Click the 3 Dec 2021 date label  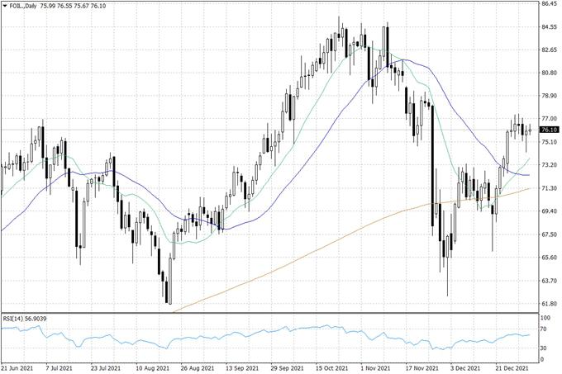click(x=467, y=369)
